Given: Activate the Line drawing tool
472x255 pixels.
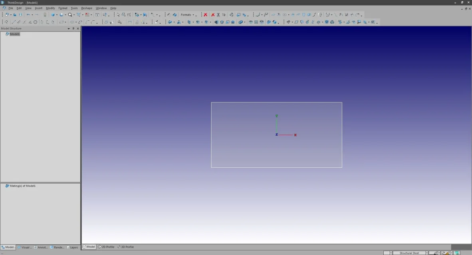Looking at the screenshot, I should coord(13,22).
